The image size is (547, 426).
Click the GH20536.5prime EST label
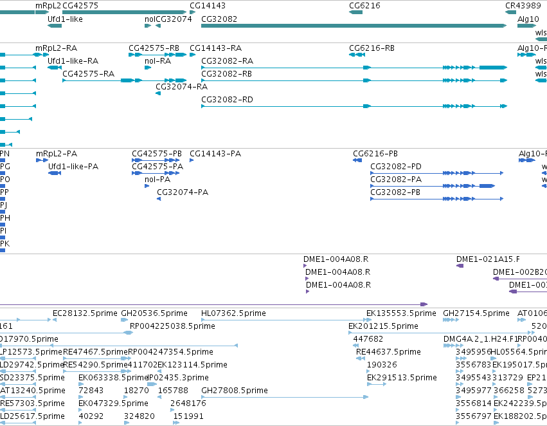154,313
